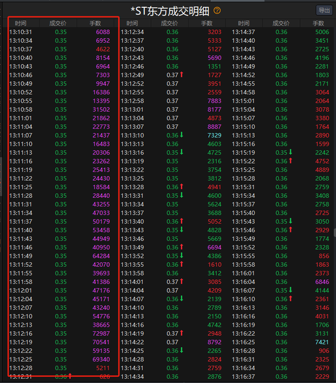Click volume 69340 at 13:12:25

tap(101, 360)
